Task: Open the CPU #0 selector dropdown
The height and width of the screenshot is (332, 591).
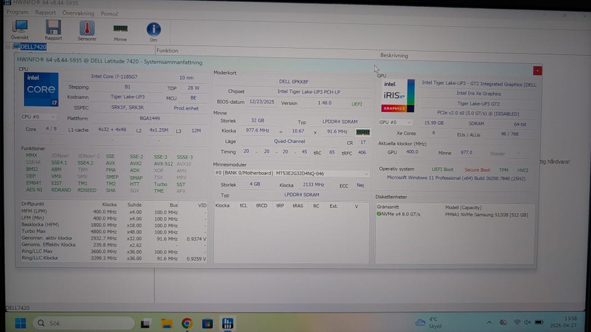Action: tap(38, 117)
